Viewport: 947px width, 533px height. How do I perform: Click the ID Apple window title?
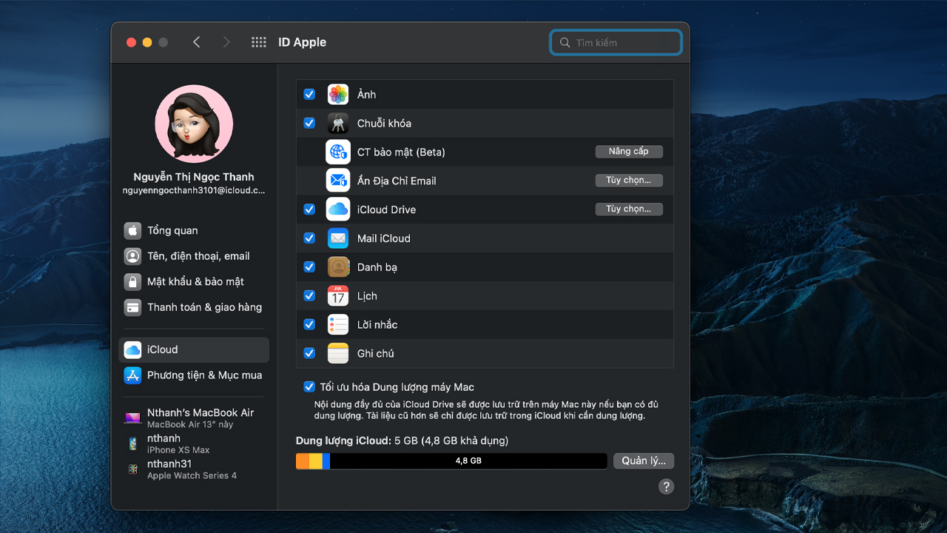[x=302, y=42]
